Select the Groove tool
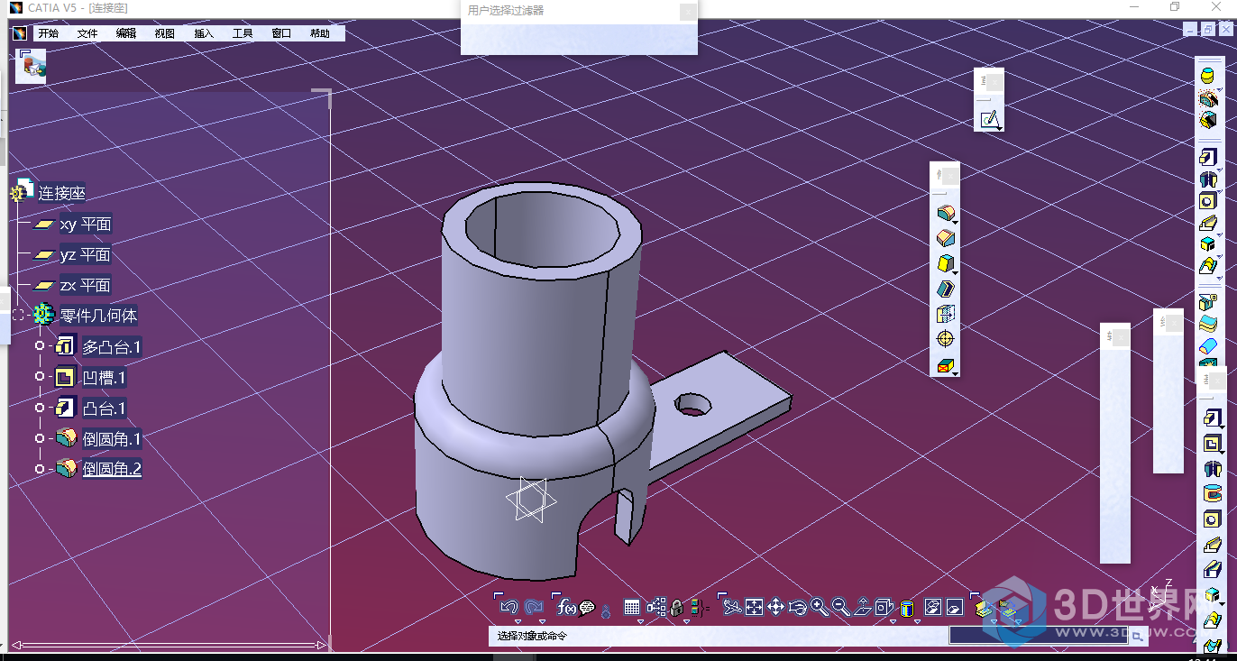Image resolution: width=1237 pixels, height=661 pixels. pyautogui.click(x=1213, y=493)
